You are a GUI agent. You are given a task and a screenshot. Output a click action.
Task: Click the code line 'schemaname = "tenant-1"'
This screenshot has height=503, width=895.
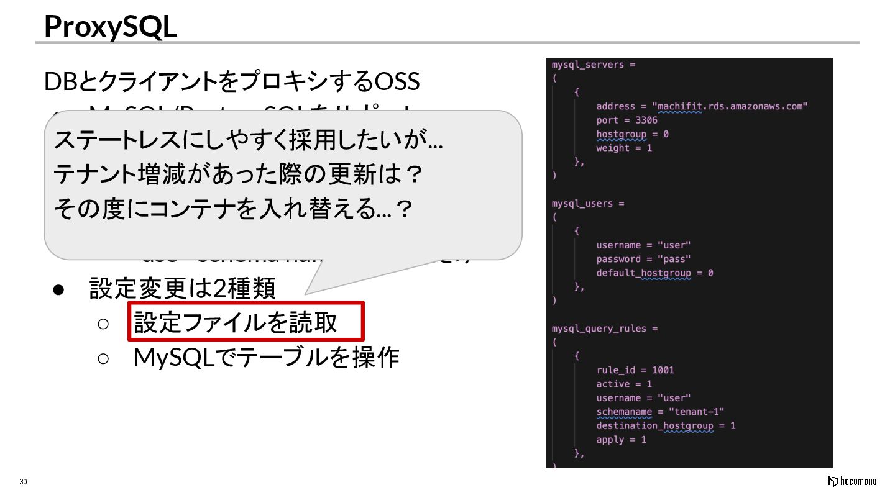coord(660,412)
